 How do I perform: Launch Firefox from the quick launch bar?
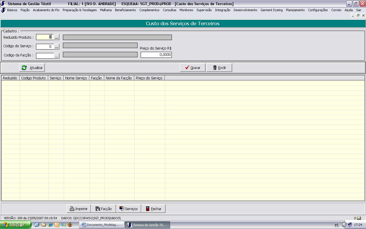pyautogui.click(x=70, y=225)
